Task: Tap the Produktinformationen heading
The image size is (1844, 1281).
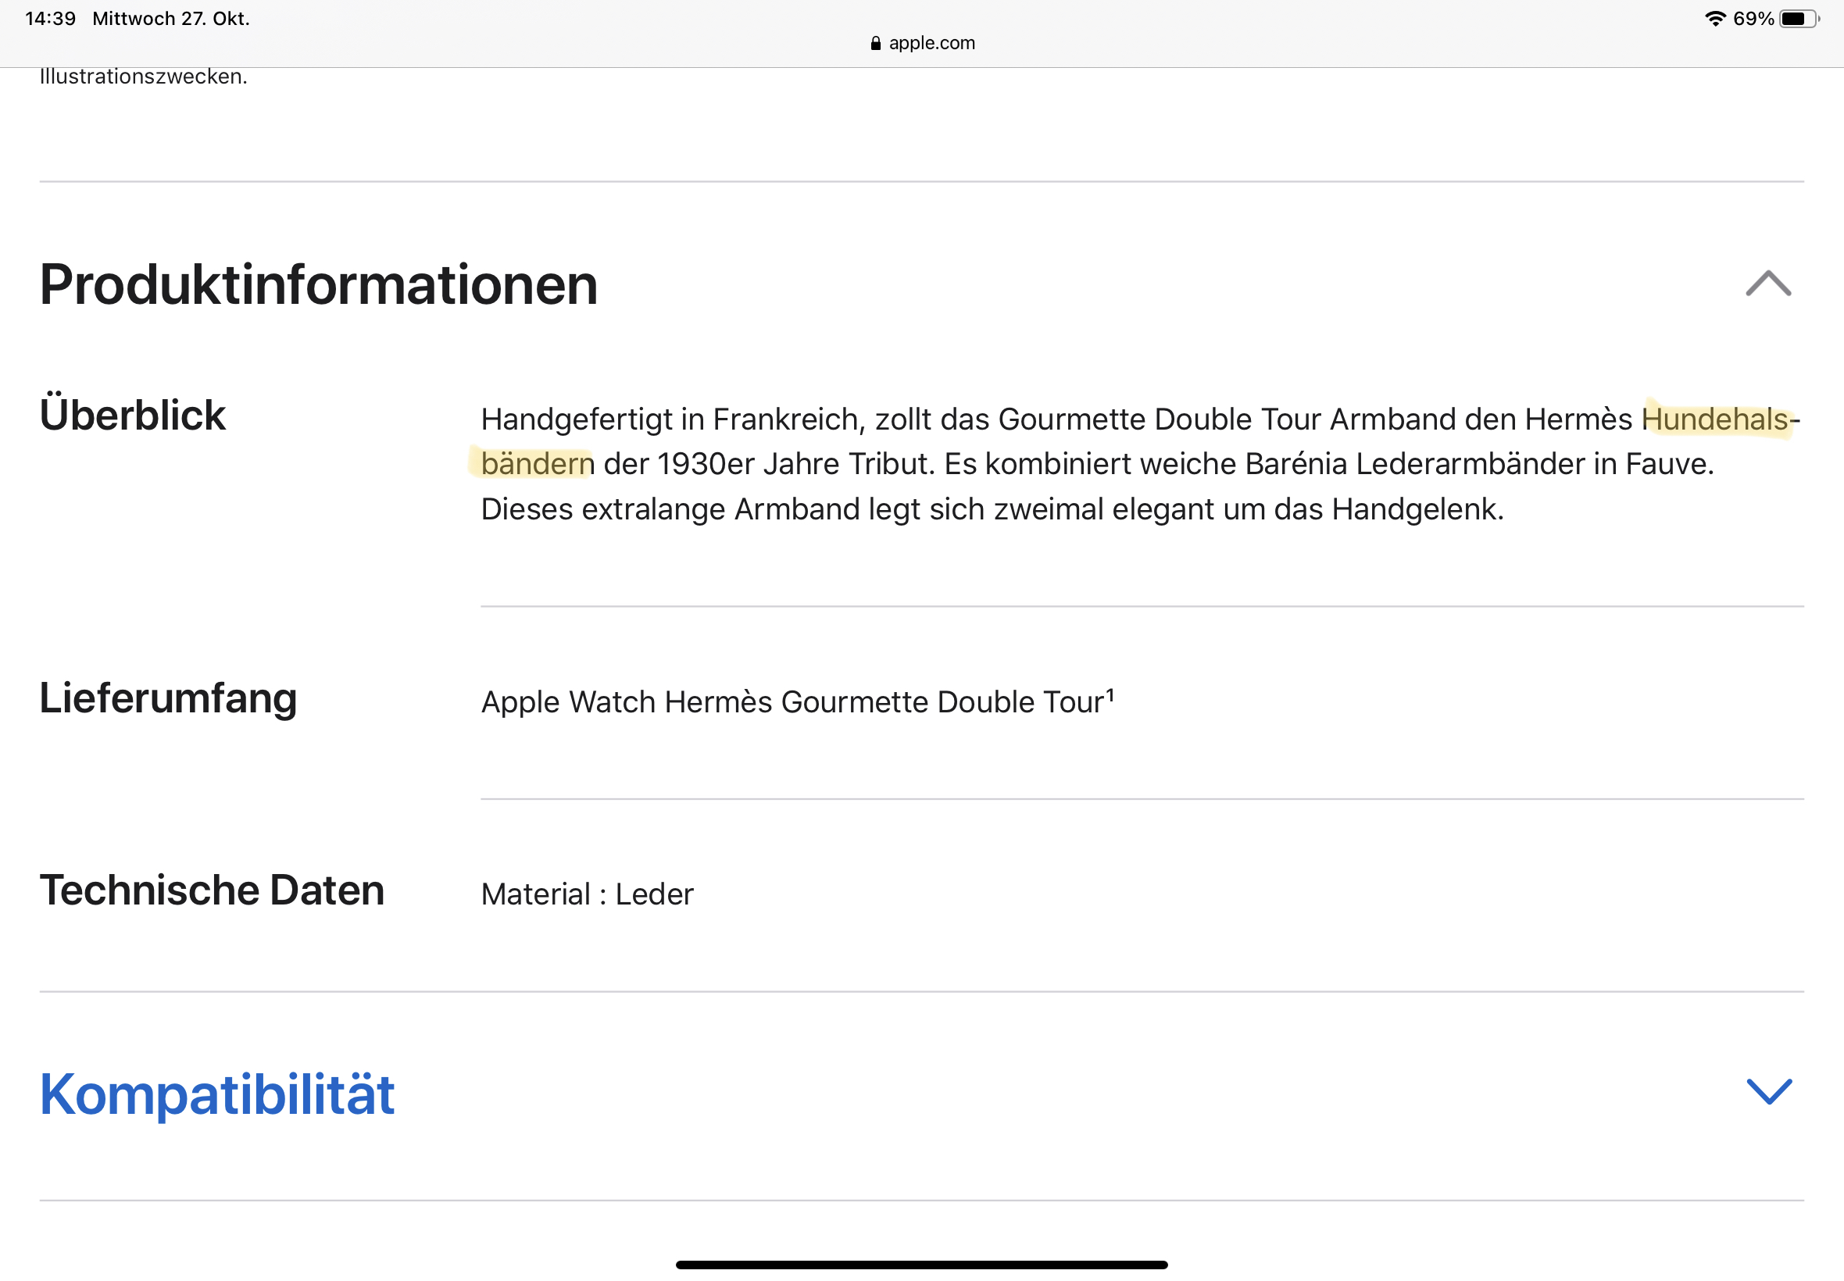Action: click(x=319, y=285)
